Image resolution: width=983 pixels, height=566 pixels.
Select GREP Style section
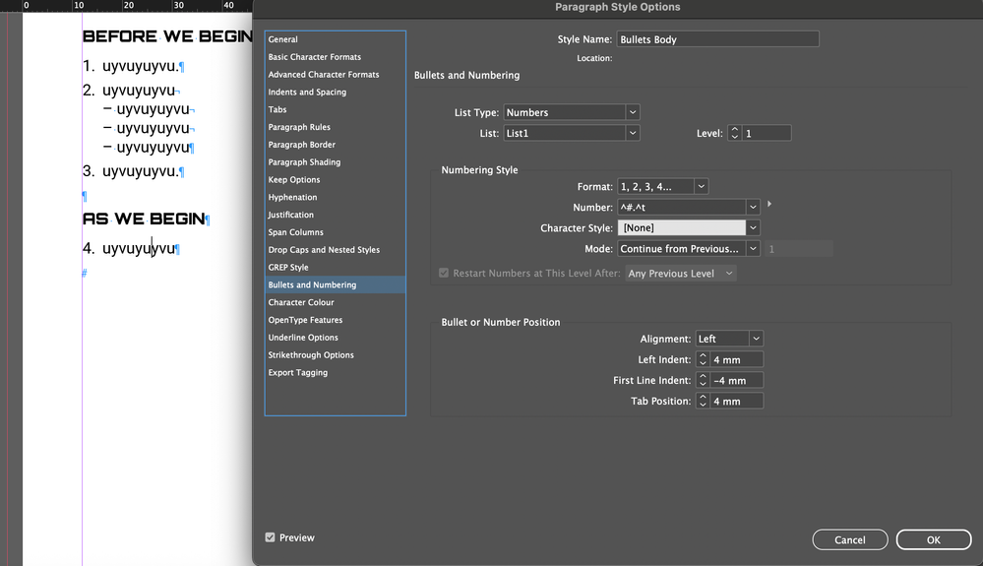coord(335,267)
